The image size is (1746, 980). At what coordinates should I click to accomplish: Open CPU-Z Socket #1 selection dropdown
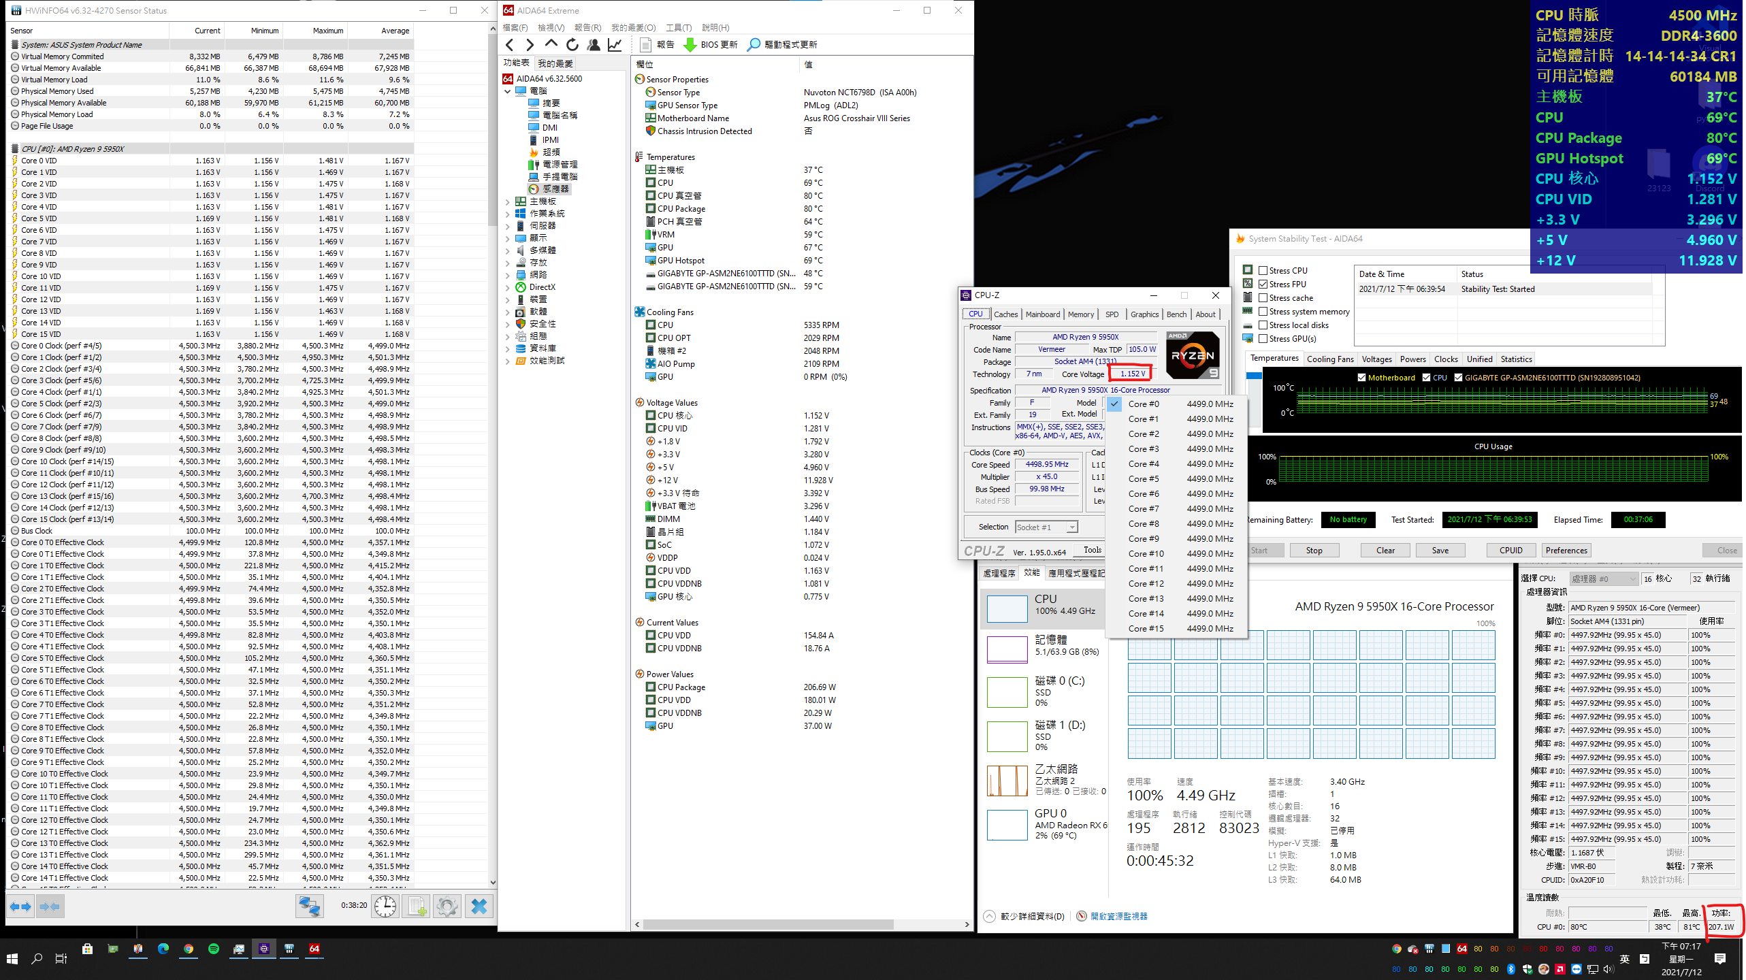coord(1047,527)
